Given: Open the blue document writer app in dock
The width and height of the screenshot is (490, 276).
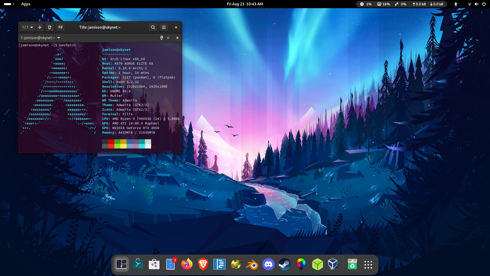Looking at the screenshot, I should (219, 264).
